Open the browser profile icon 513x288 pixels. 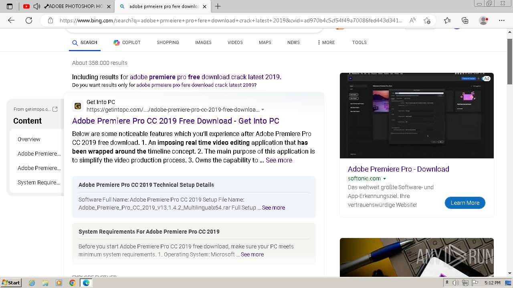pos(484,20)
